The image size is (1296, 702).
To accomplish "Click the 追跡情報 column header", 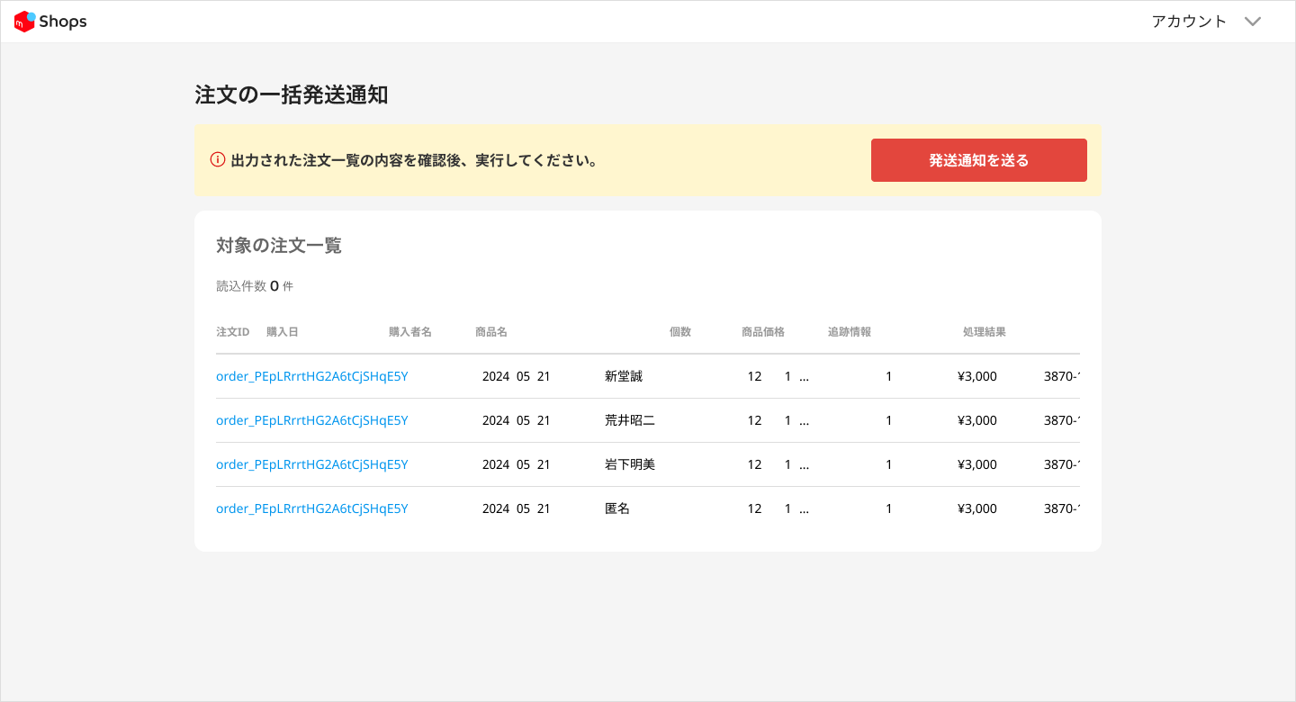I will [850, 332].
